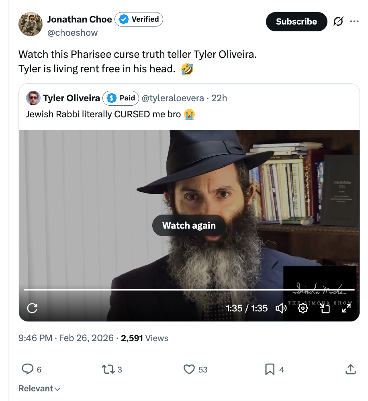This screenshot has width=368, height=401.
Task: Bookmark this post
Action: coord(270,369)
